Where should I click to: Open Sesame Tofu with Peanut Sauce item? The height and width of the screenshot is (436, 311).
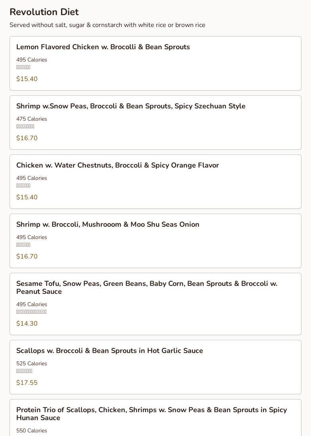tap(155, 304)
